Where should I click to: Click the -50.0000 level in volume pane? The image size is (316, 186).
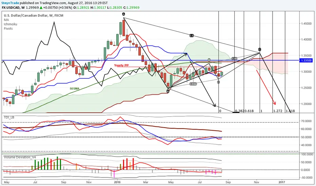[x=307, y=178]
